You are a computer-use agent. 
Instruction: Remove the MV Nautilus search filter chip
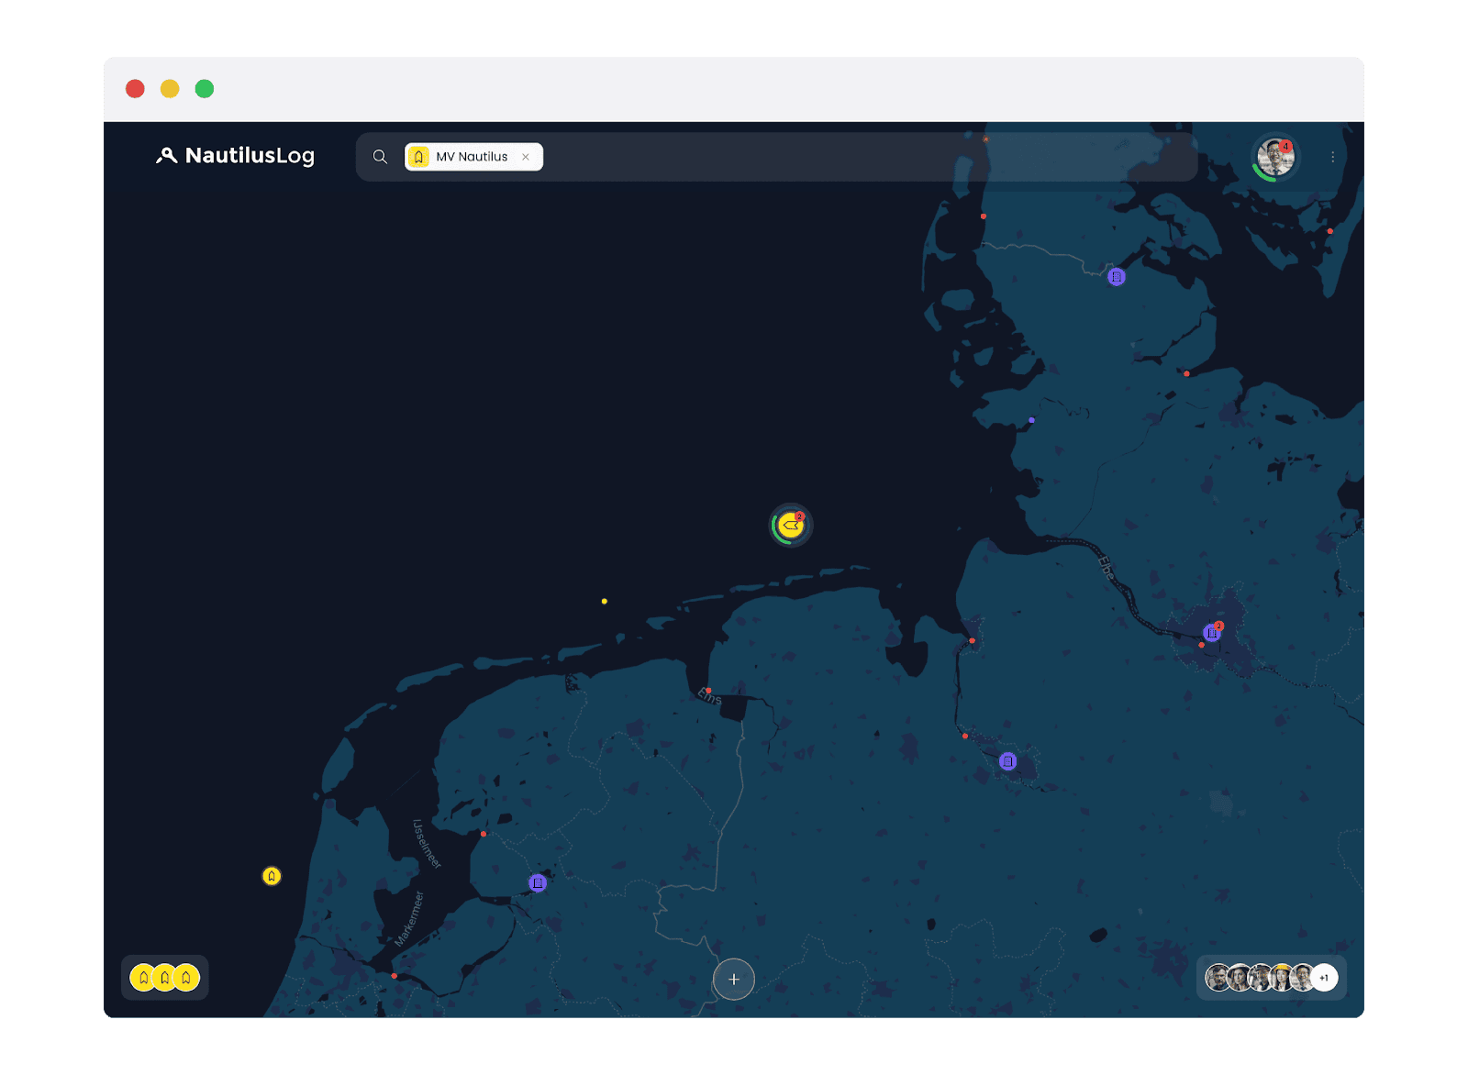pyautogui.click(x=526, y=157)
